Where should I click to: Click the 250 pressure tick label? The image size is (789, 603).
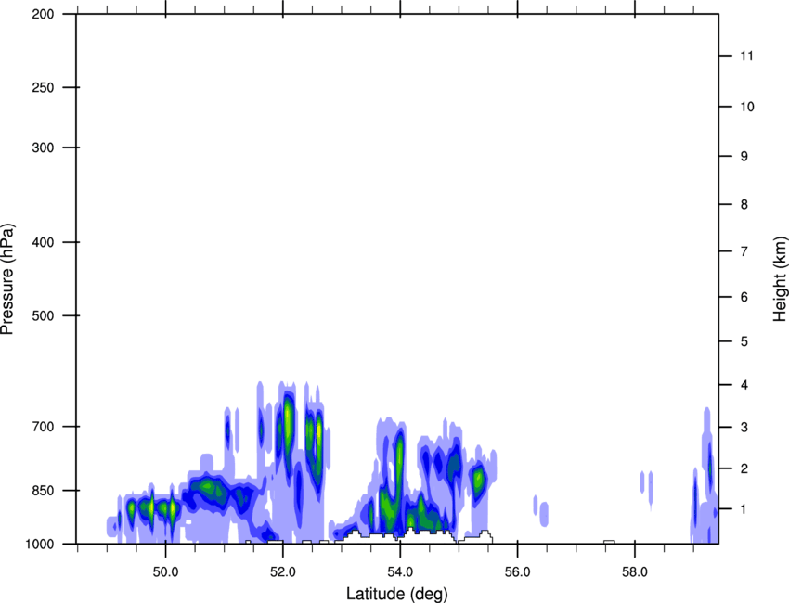43,87
